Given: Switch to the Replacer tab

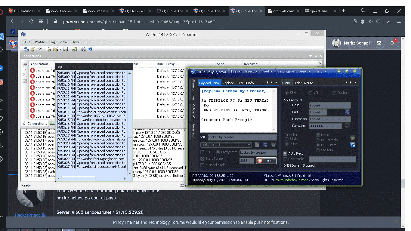Looking at the screenshot, I should coord(229,83).
